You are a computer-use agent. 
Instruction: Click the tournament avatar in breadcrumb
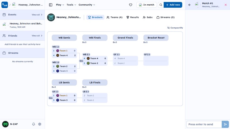click(14, 5)
